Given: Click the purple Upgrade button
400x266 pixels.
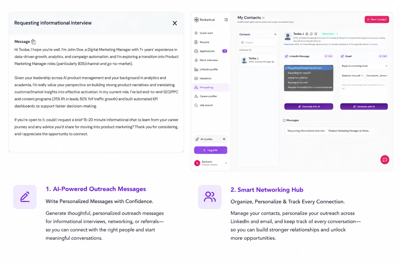Looking at the screenshot, I should tap(211, 150).
